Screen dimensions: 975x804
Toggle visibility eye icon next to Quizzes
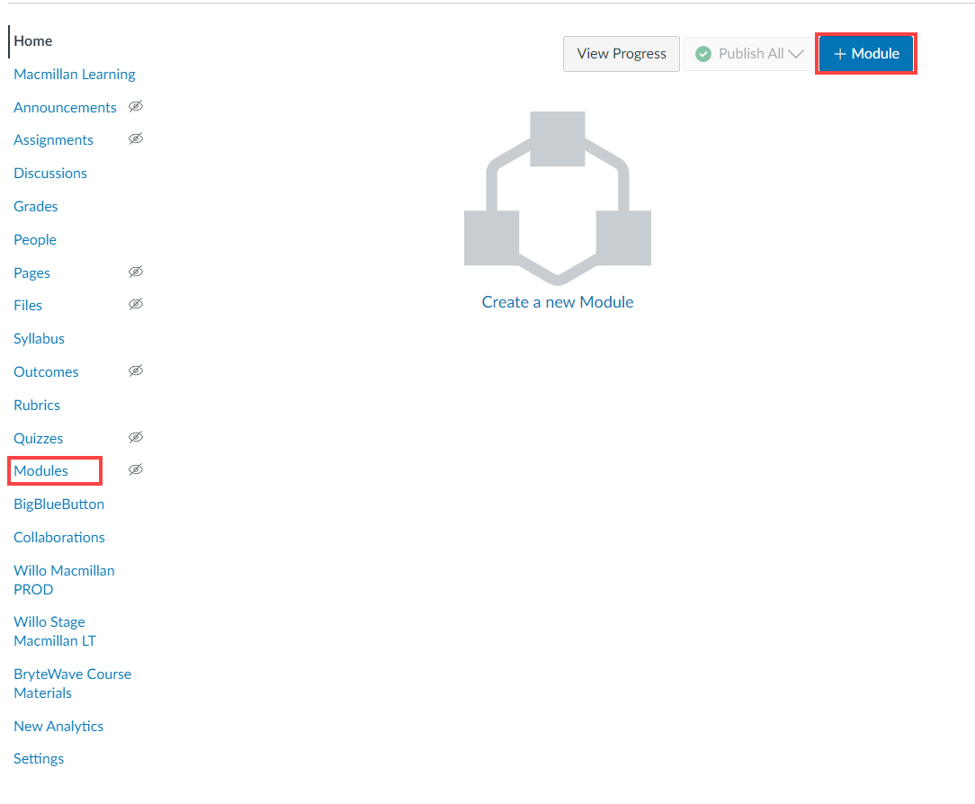[x=136, y=437]
